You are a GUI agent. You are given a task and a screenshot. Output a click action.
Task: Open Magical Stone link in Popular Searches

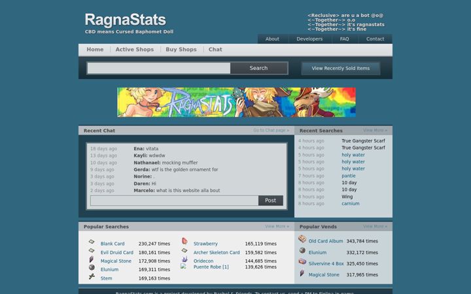tap(116, 261)
